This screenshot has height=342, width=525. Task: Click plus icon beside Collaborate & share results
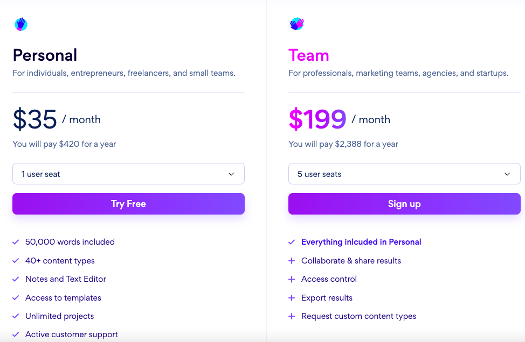pyautogui.click(x=292, y=260)
